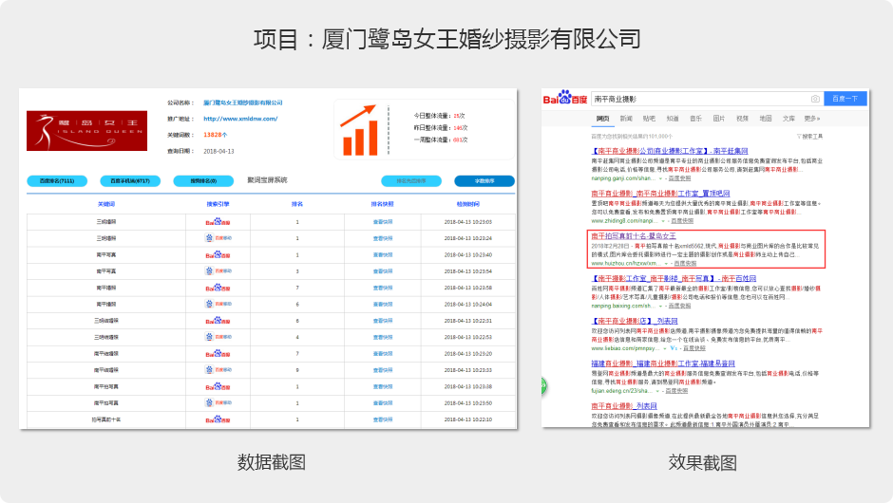Screen dimensions: 893x503
Task: Open 查看快照 link in the 10:23:03 row
Action: [383, 222]
